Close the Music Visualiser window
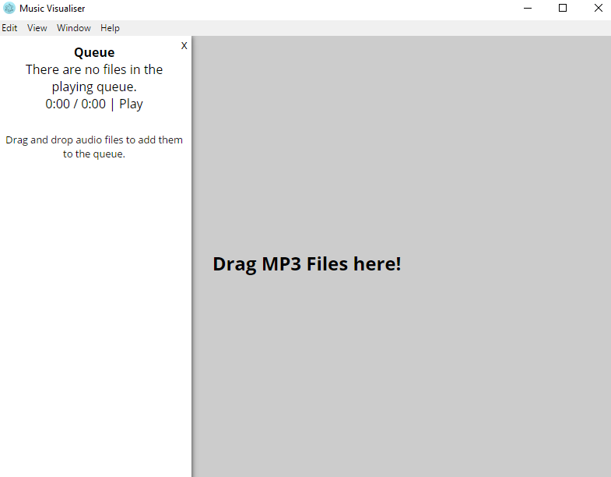Image resolution: width=611 pixels, height=477 pixels. tap(598, 9)
